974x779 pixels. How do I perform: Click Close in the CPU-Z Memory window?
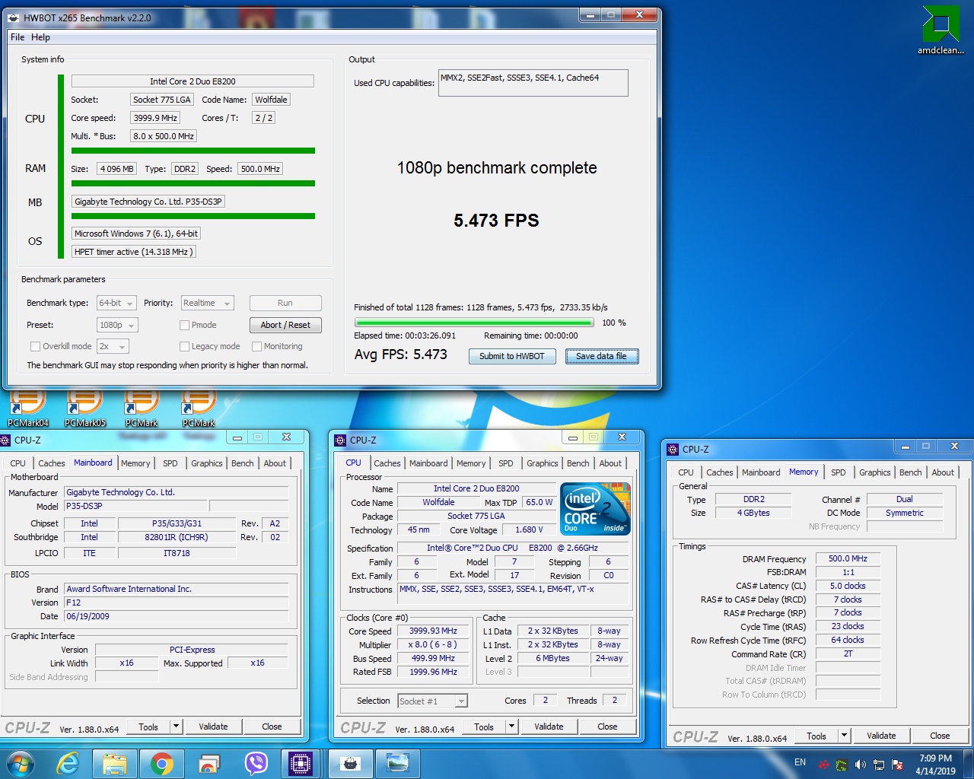click(940, 736)
